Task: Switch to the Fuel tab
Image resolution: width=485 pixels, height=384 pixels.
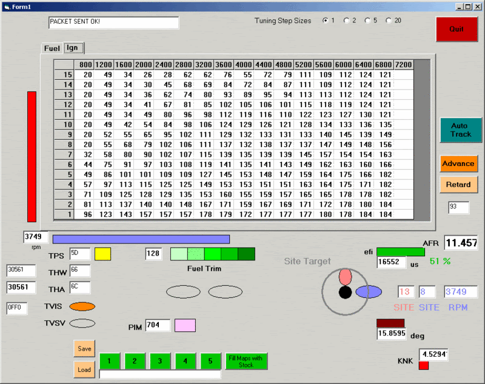Action: pos(52,48)
